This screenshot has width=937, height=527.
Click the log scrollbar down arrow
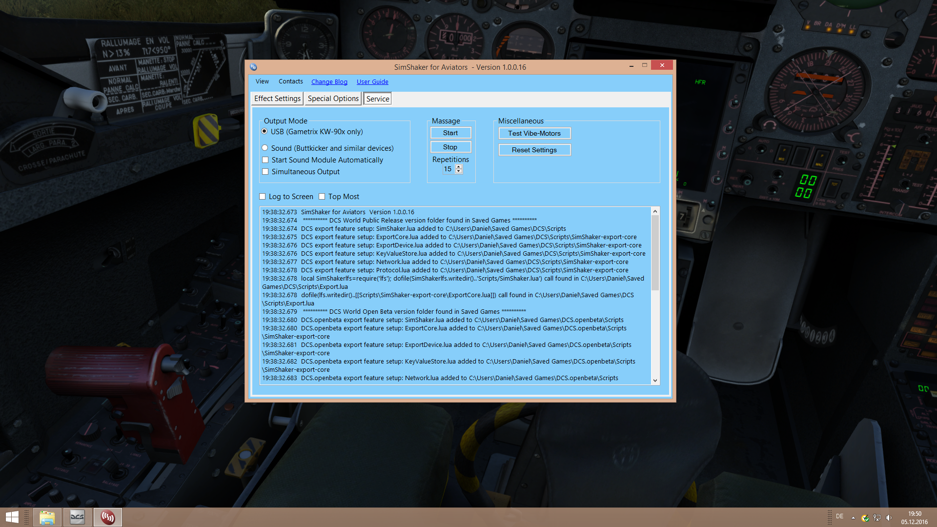[655, 381]
